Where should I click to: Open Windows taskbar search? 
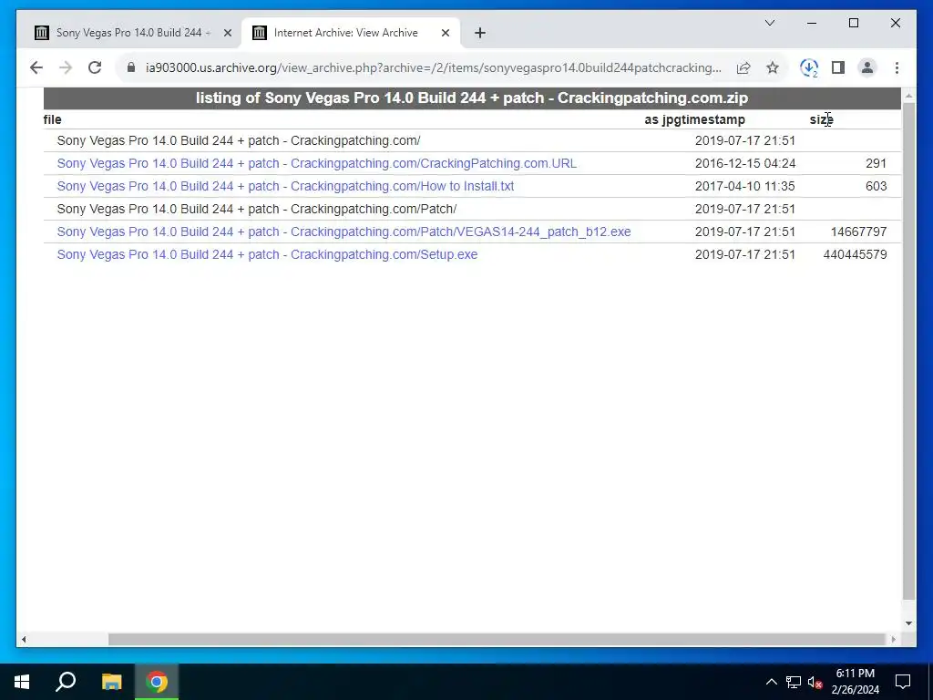point(66,682)
